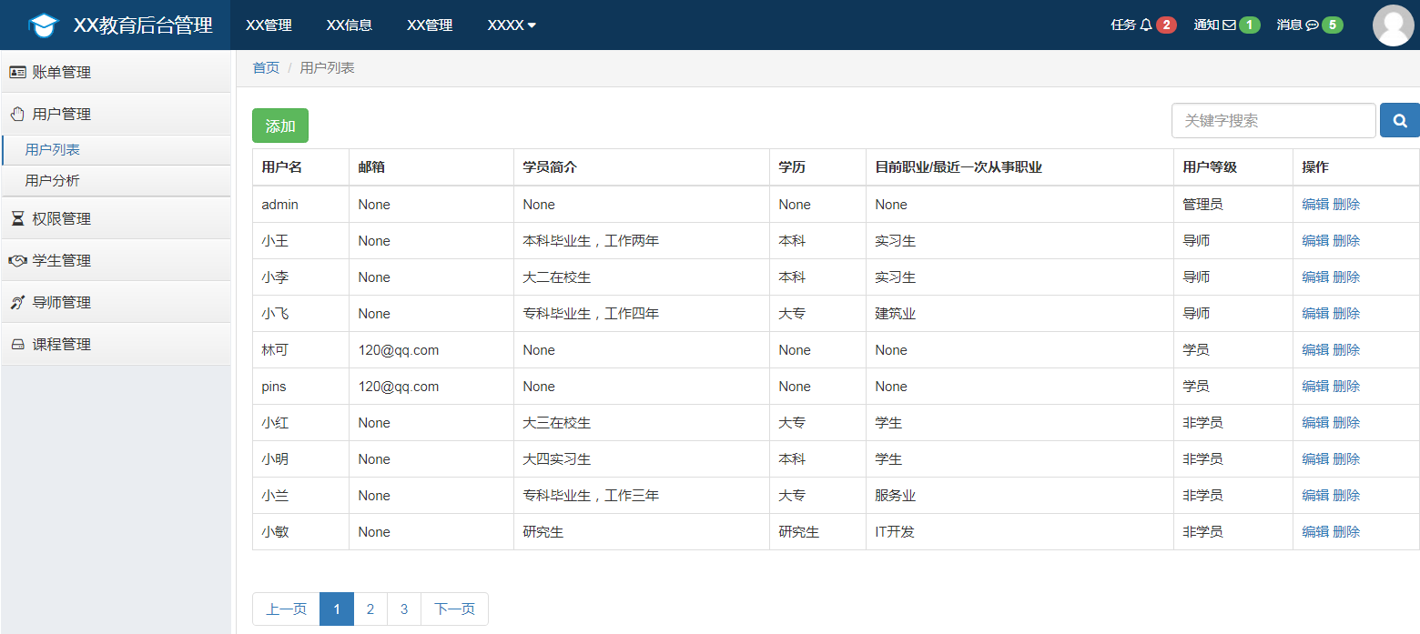Viewport: 1420px width, 634px height.
Task: Delete user 小李
Action: click(1346, 277)
